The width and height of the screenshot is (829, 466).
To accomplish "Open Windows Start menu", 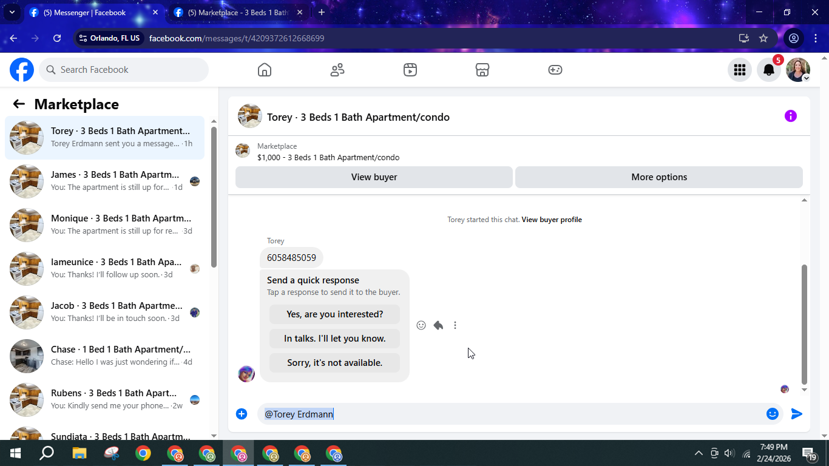I will click(x=15, y=453).
